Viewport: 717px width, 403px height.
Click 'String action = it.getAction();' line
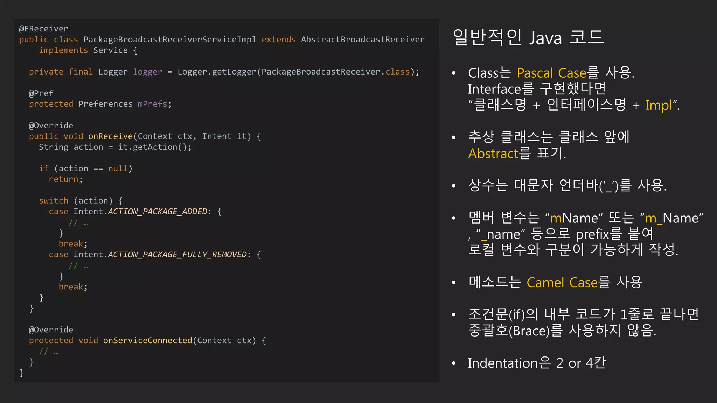116,147
